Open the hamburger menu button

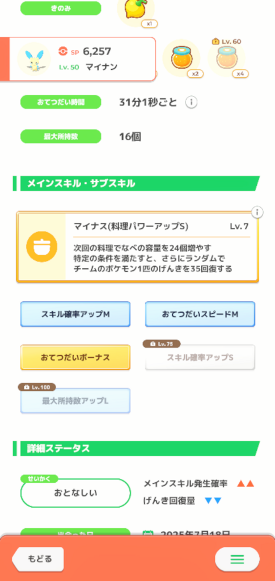tap(237, 559)
